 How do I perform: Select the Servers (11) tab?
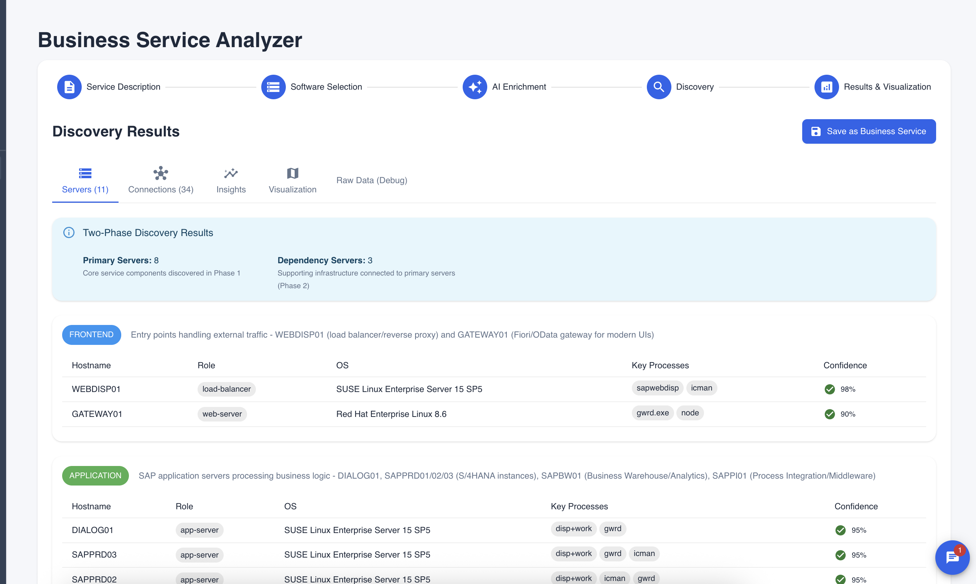[x=85, y=181]
